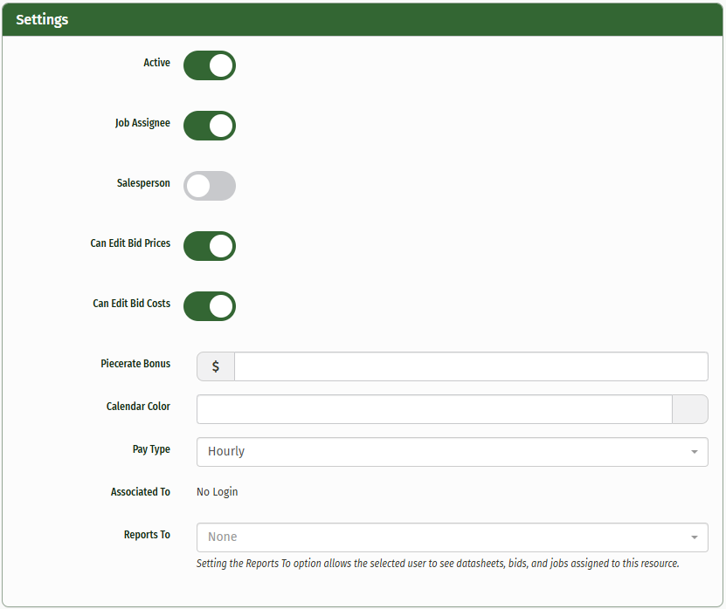This screenshot has height=609, width=726.
Task: Open the Calendar Color swatch picker
Action: (x=689, y=409)
